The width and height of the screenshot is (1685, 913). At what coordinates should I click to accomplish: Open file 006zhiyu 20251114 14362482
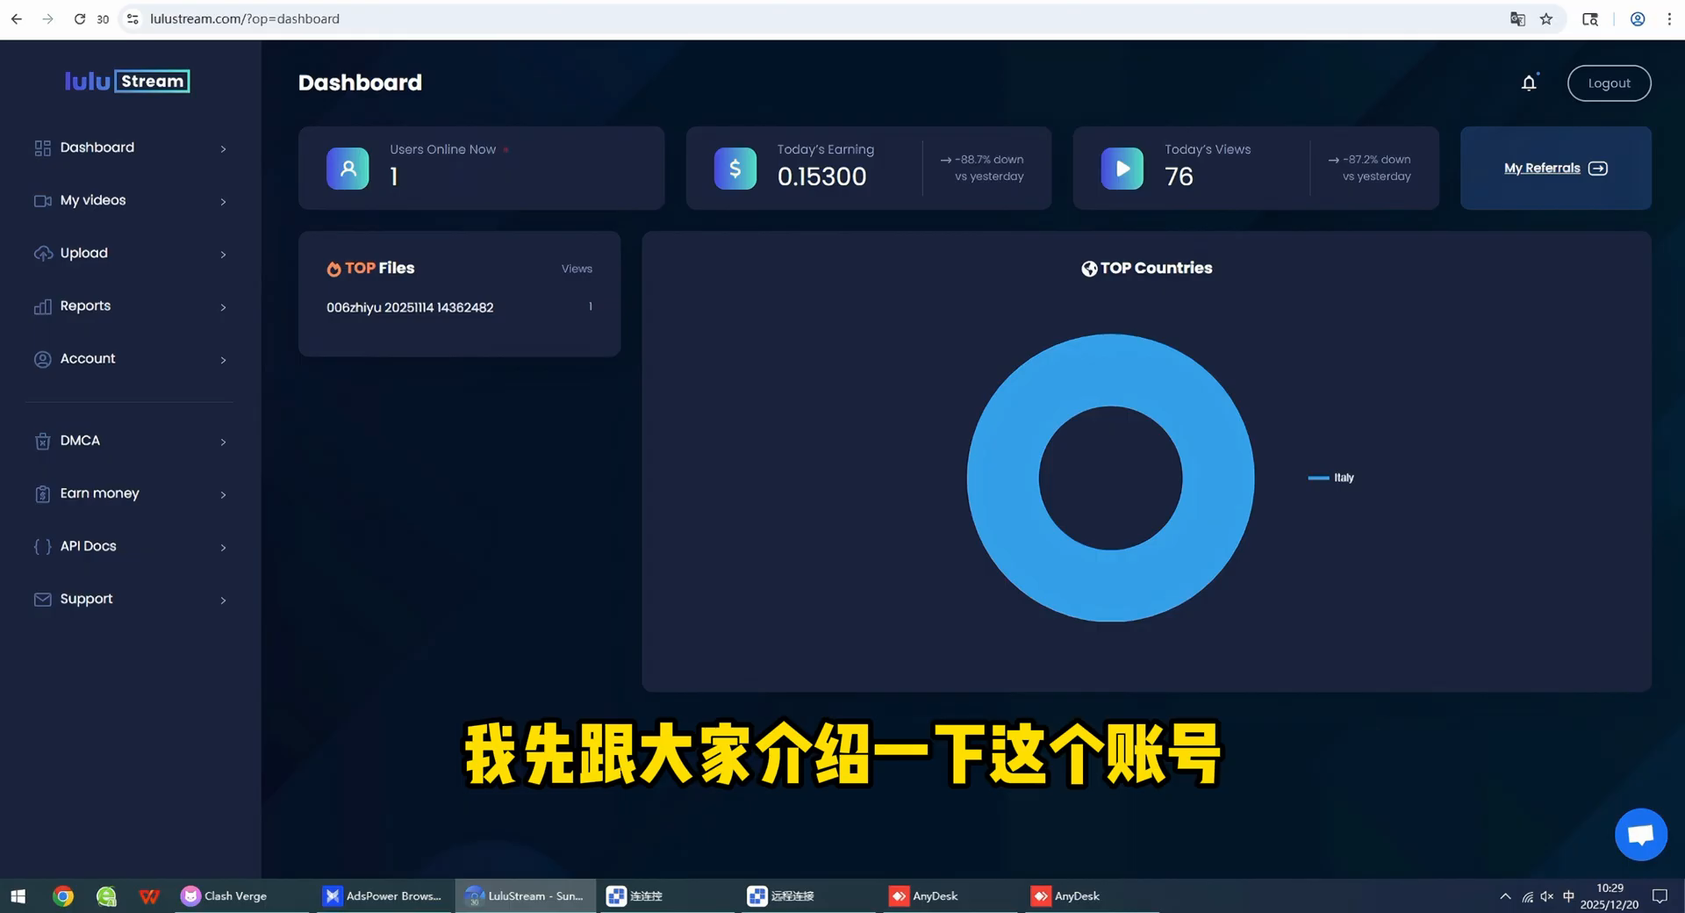point(410,308)
